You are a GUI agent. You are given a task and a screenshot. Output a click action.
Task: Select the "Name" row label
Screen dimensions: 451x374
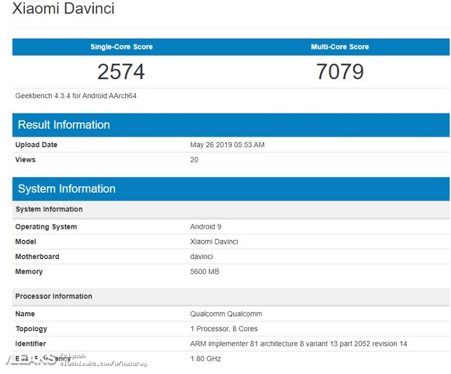pyautogui.click(x=25, y=314)
